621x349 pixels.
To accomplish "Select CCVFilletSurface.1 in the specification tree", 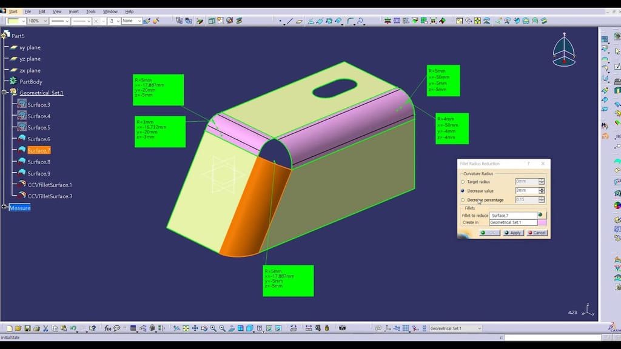I will 49,185.
